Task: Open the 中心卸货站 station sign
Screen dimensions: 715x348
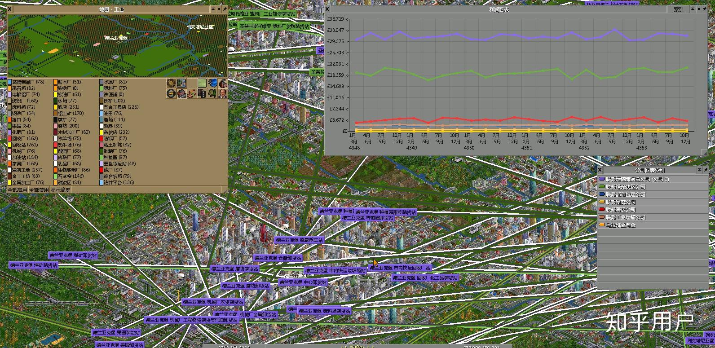Action: (303, 282)
